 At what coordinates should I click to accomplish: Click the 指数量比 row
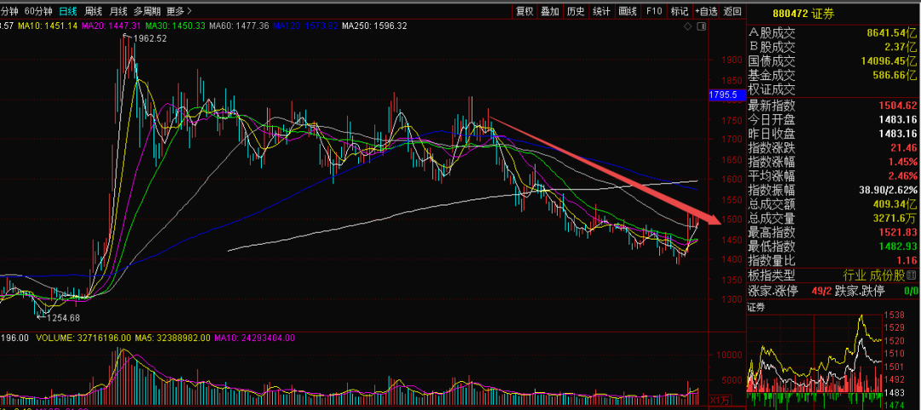pyautogui.click(x=833, y=260)
